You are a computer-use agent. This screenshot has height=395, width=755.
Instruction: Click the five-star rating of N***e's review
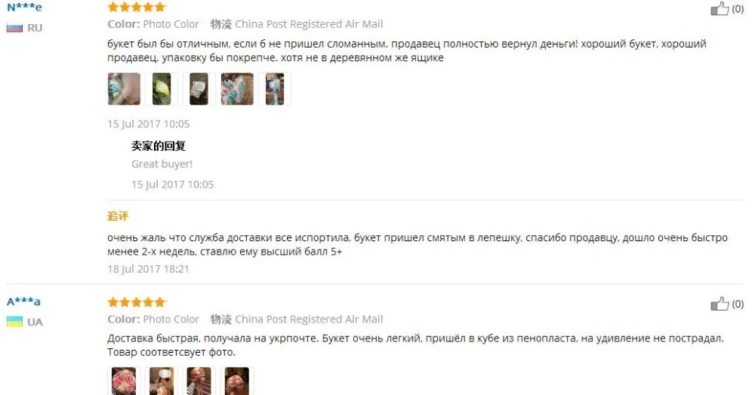click(x=137, y=7)
